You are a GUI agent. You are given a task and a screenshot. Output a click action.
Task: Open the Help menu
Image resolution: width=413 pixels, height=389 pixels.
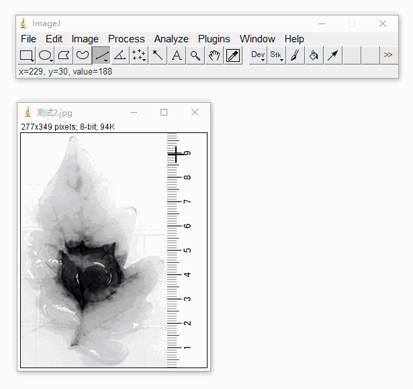pos(294,39)
